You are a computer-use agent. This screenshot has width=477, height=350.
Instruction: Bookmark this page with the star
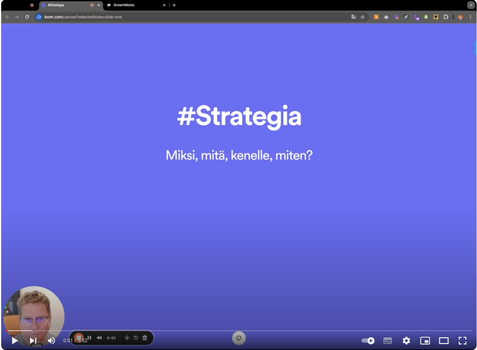click(362, 17)
